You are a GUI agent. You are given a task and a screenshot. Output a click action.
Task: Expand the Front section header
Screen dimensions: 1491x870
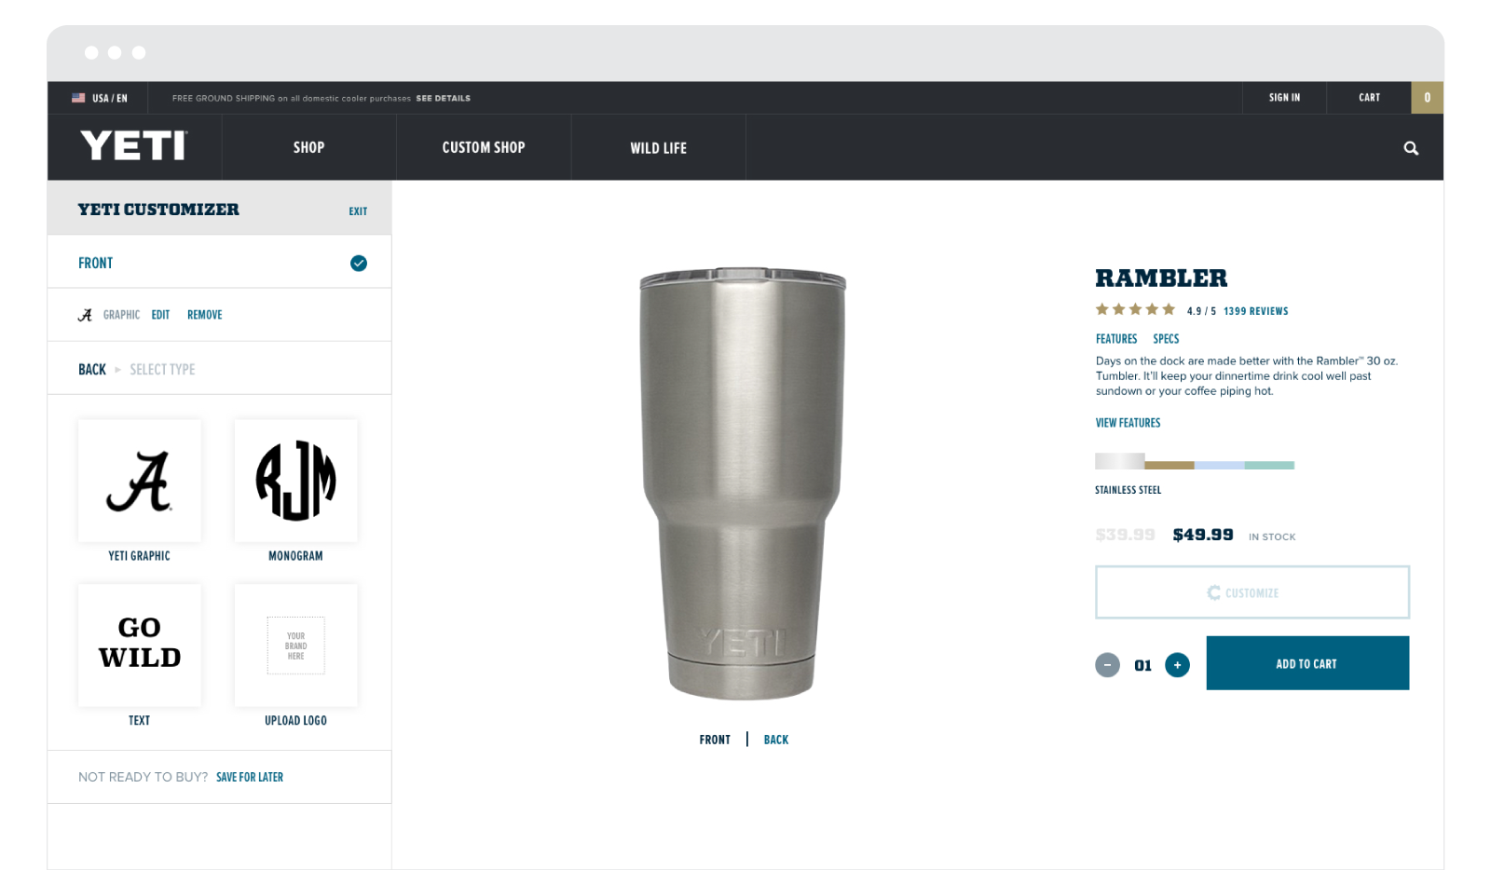[x=219, y=263]
